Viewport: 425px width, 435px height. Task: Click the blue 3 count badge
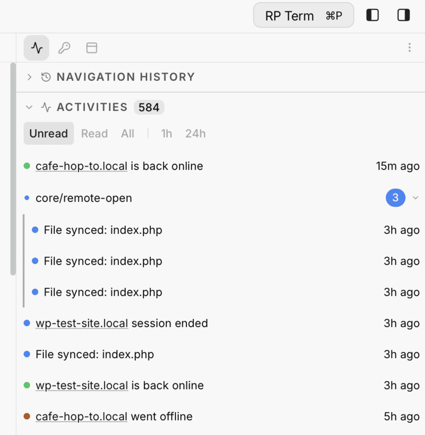coord(395,198)
